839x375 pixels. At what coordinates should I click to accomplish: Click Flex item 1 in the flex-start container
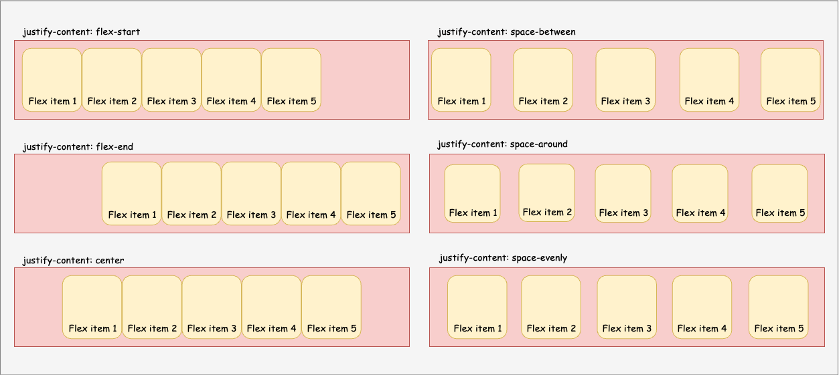pos(52,80)
